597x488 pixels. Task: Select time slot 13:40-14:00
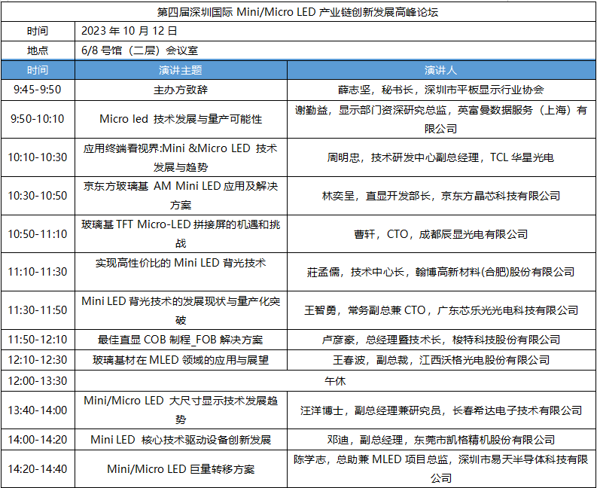coord(38,410)
